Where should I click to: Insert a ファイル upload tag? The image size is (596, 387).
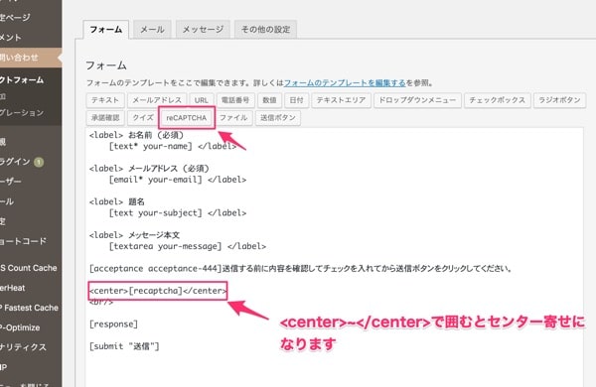pyautogui.click(x=233, y=118)
